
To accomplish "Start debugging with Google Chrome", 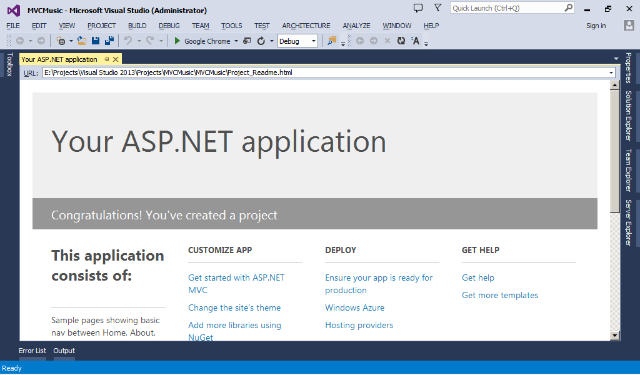I will point(177,41).
